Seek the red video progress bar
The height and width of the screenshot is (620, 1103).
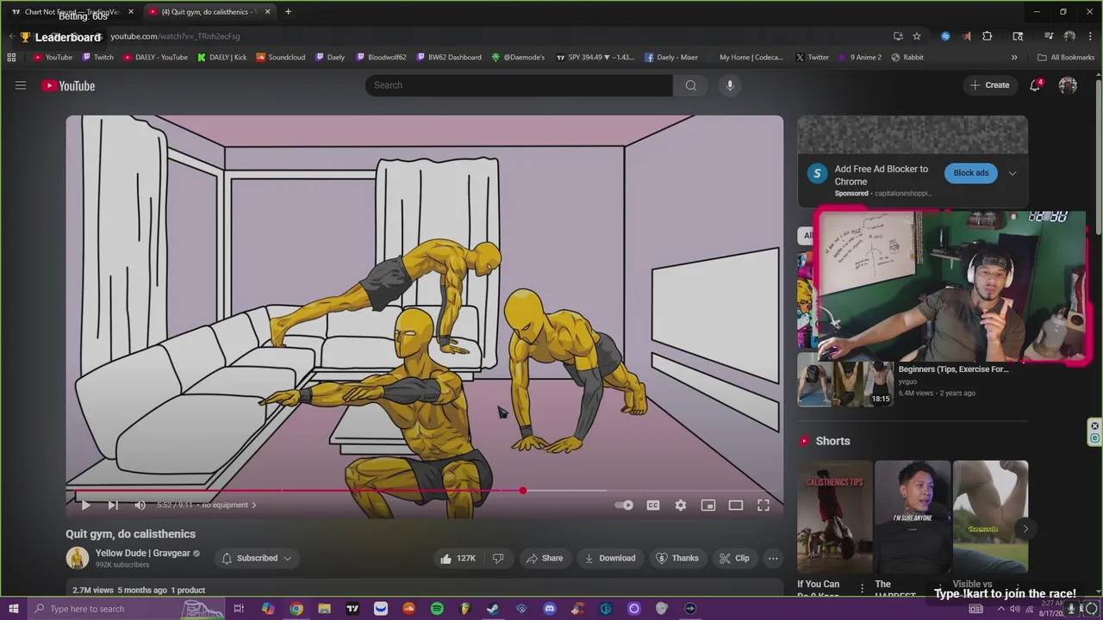click(424, 491)
